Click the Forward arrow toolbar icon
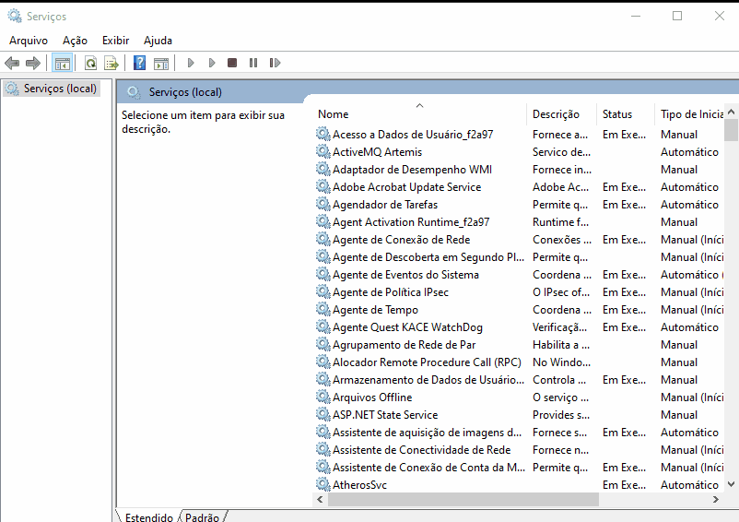739x522 pixels. [x=33, y=63]
